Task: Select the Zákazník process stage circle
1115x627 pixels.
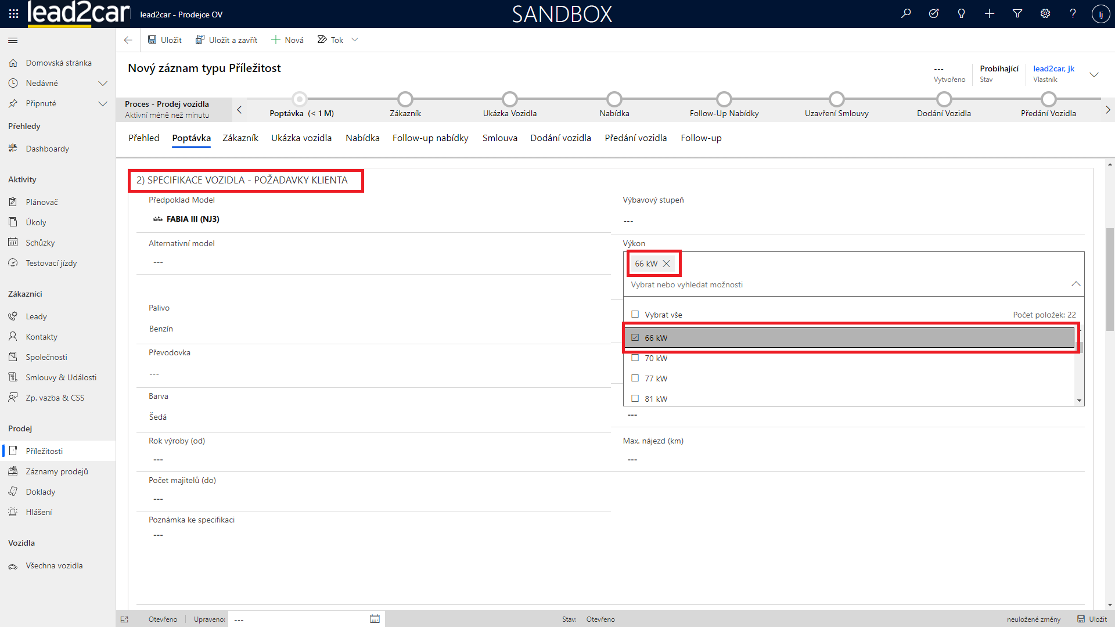Action: coord(405,99)
